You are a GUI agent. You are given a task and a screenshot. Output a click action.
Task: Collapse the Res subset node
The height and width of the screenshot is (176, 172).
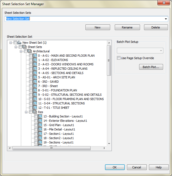(x=26, y=112)
